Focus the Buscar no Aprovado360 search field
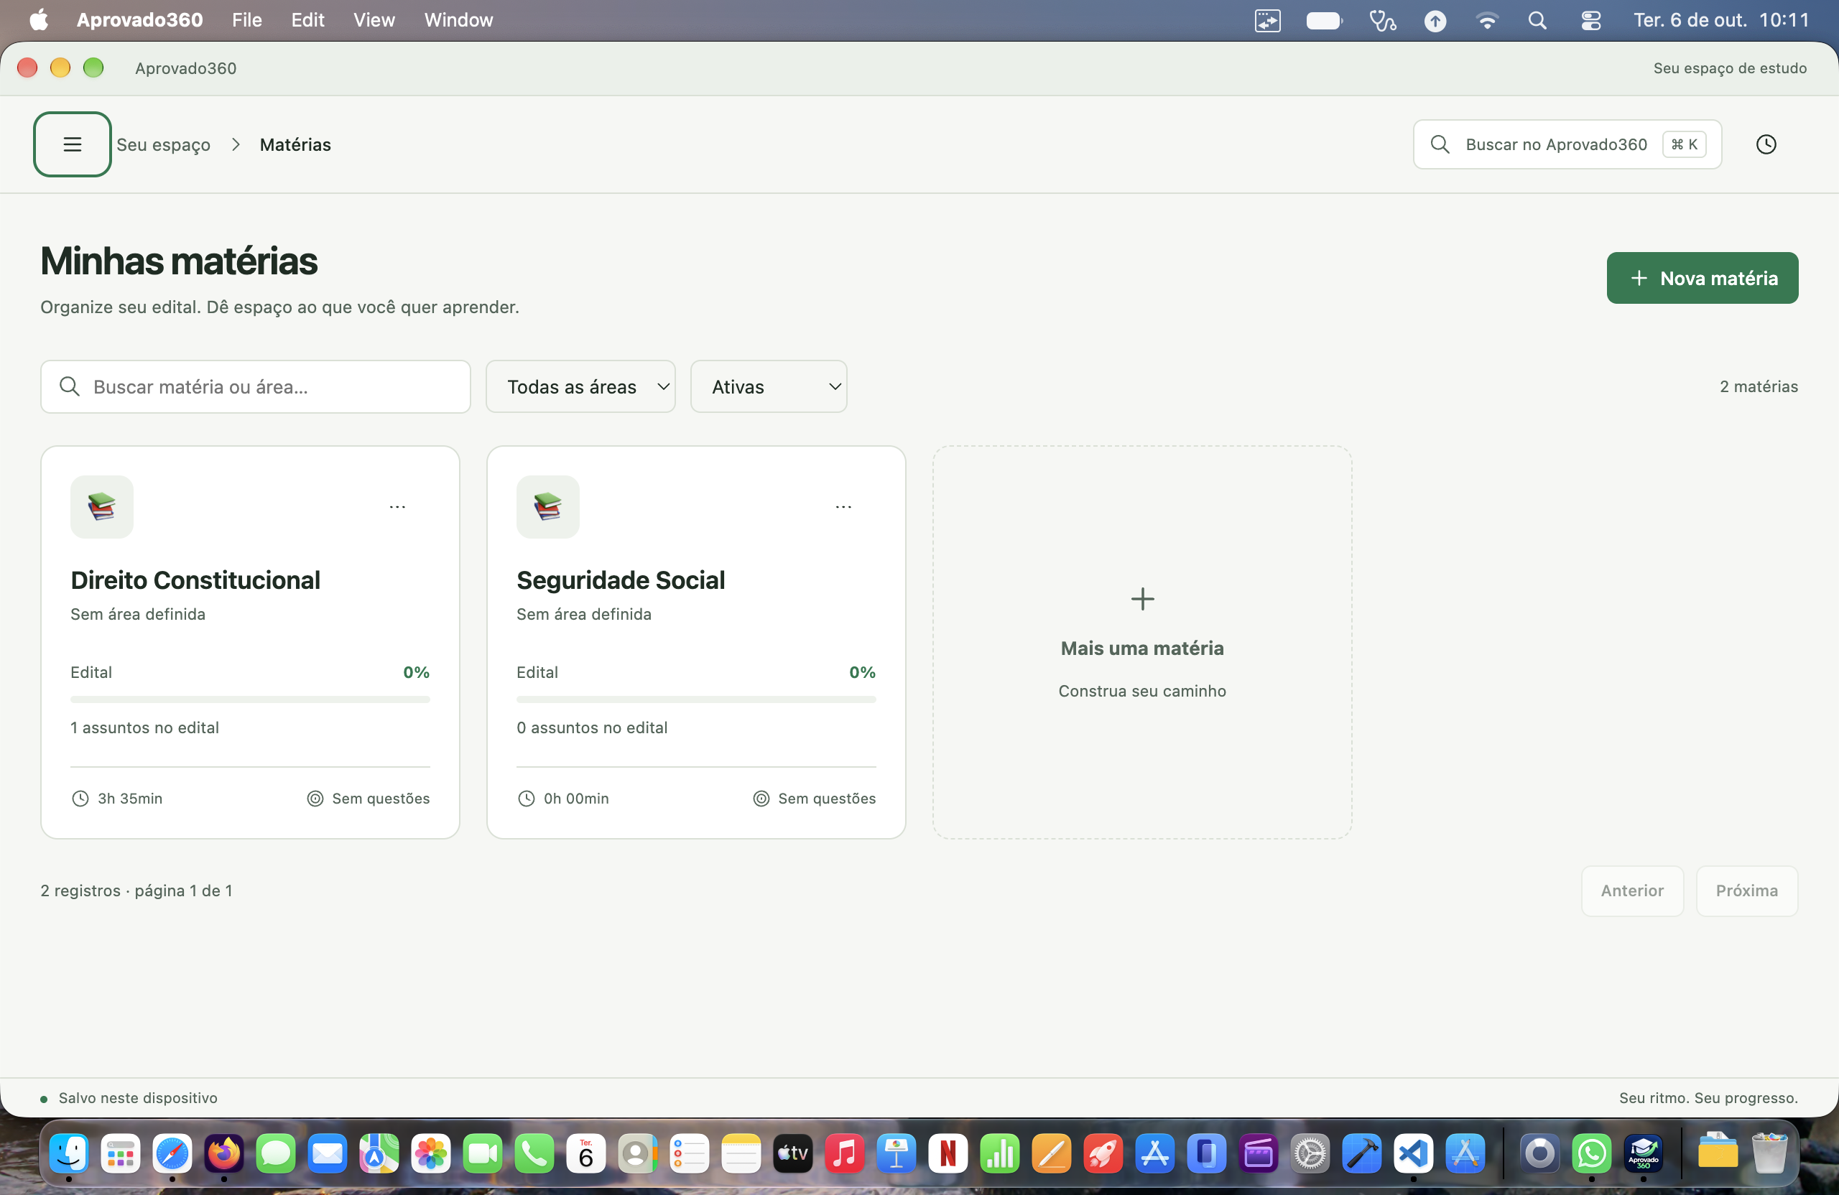This screenshot has height=1195, width=1839. (1567, 144)
